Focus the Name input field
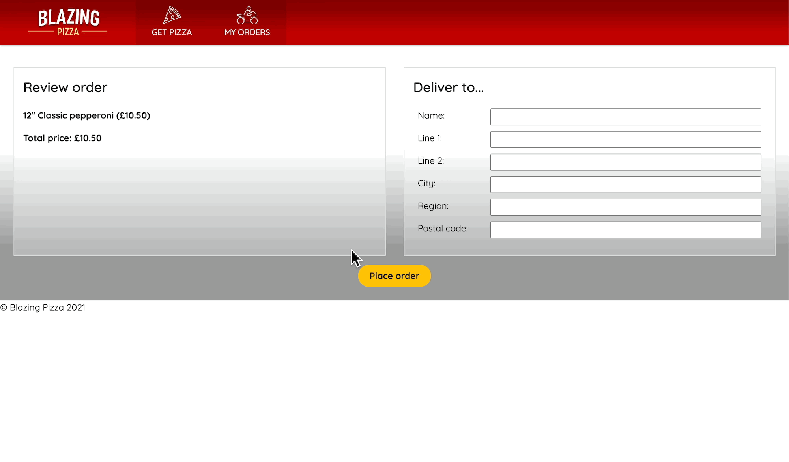 626,117
